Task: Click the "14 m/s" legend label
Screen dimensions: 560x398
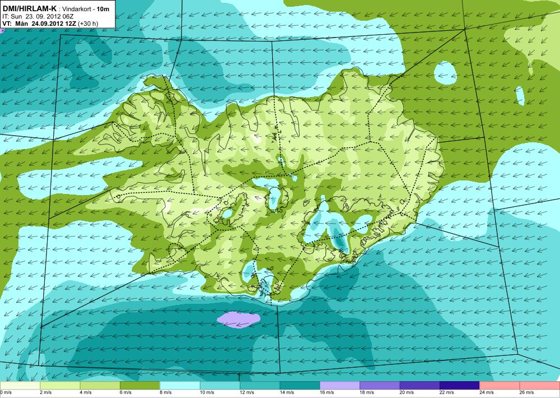Action: (287, 392)
